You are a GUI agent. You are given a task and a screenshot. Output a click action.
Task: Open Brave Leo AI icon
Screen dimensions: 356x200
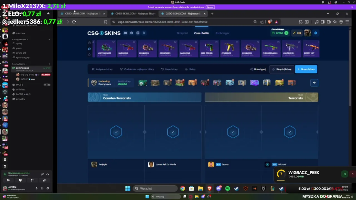point(335,22)
